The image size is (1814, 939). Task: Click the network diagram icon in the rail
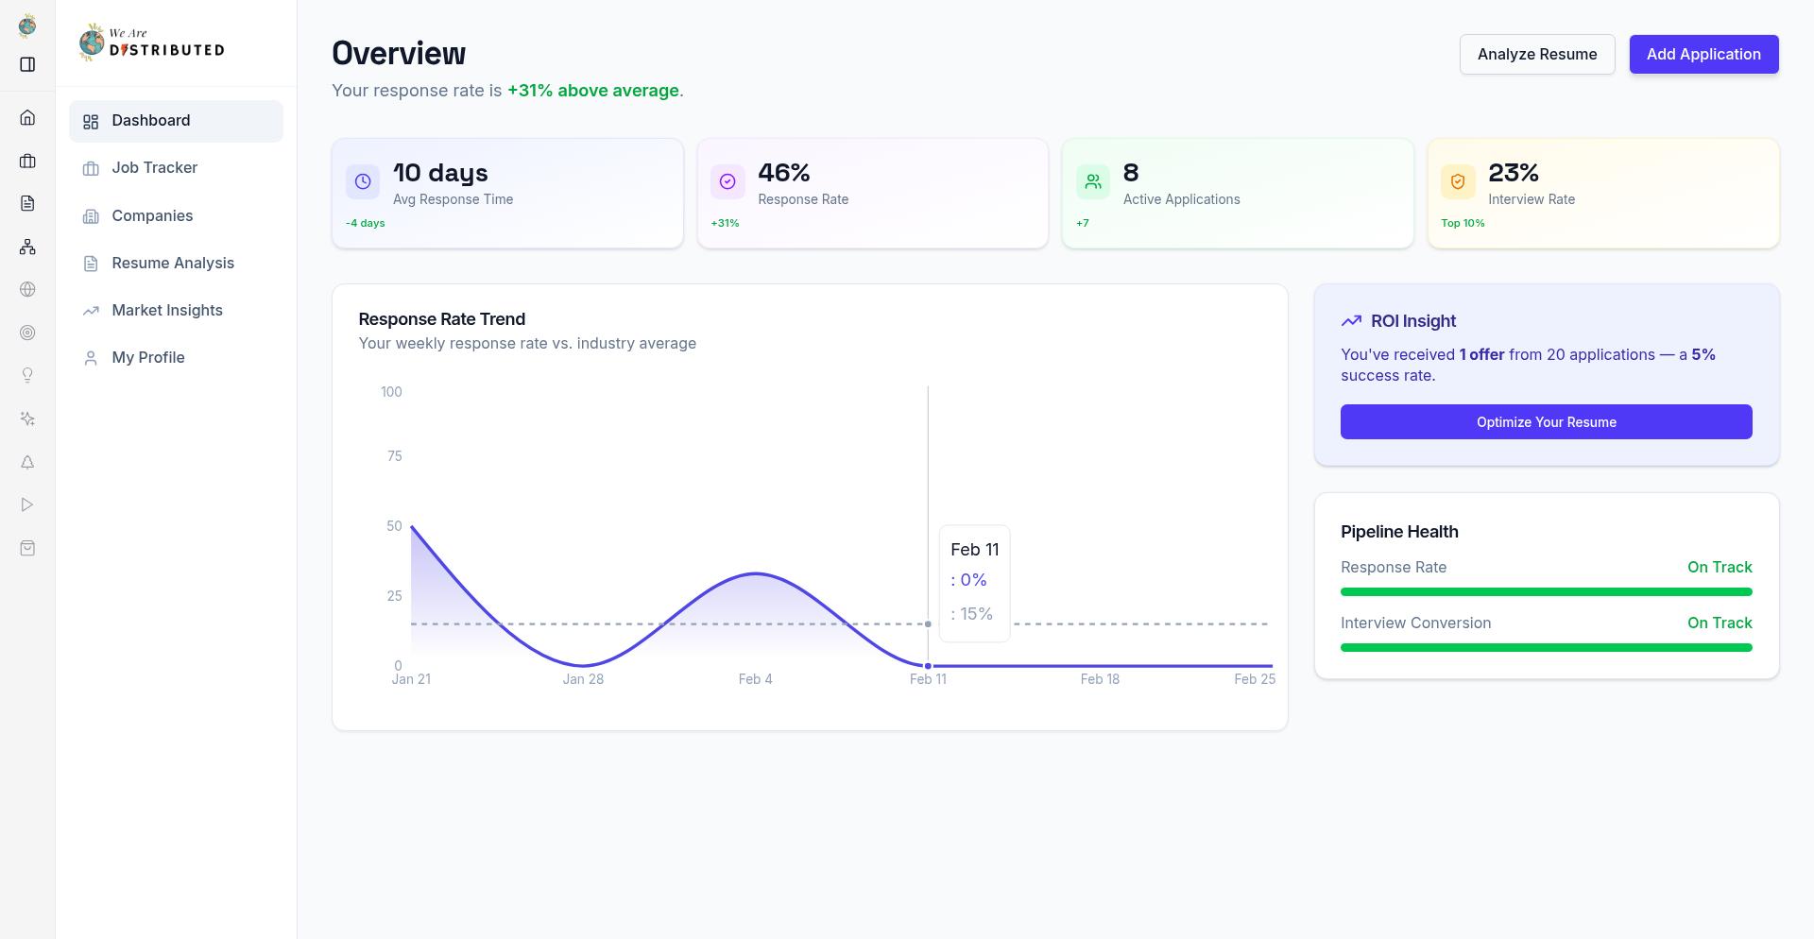point(27,247)
